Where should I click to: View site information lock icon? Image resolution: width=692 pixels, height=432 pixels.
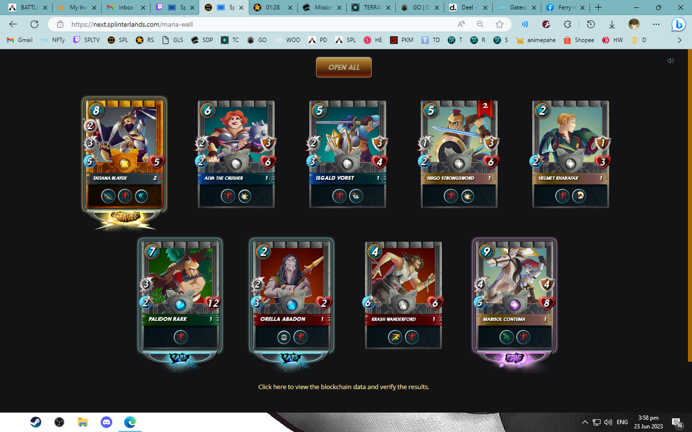[x=60, y=24]
